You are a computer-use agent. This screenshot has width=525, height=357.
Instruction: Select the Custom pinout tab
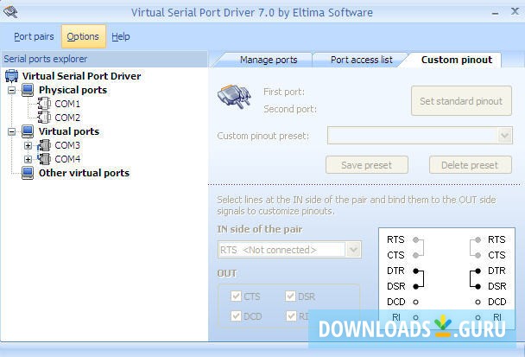click(457, 60)
